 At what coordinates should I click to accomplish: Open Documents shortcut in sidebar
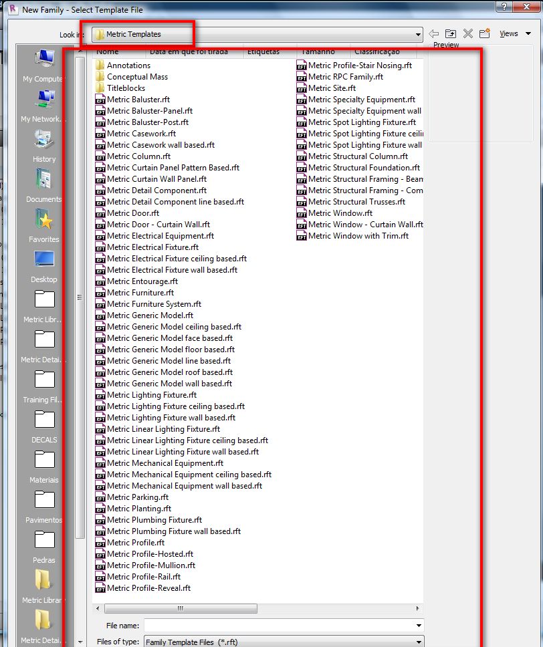[43, 186]
